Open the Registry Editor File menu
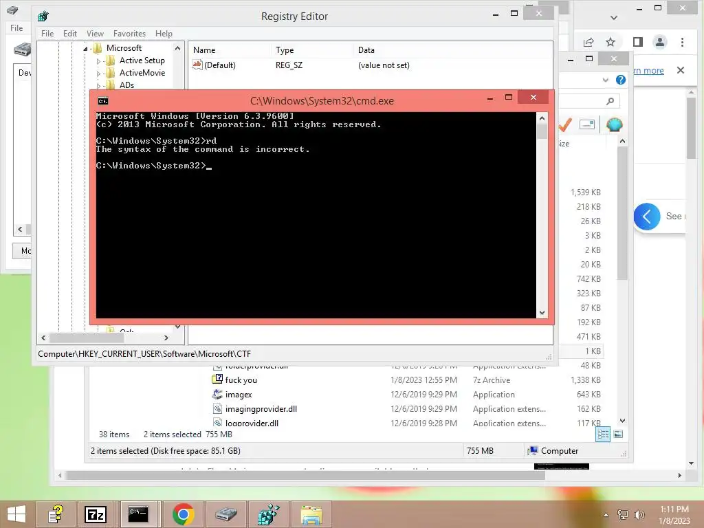 click(47, 34)
